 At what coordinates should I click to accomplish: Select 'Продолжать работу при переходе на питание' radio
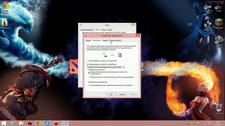(89, 73)
